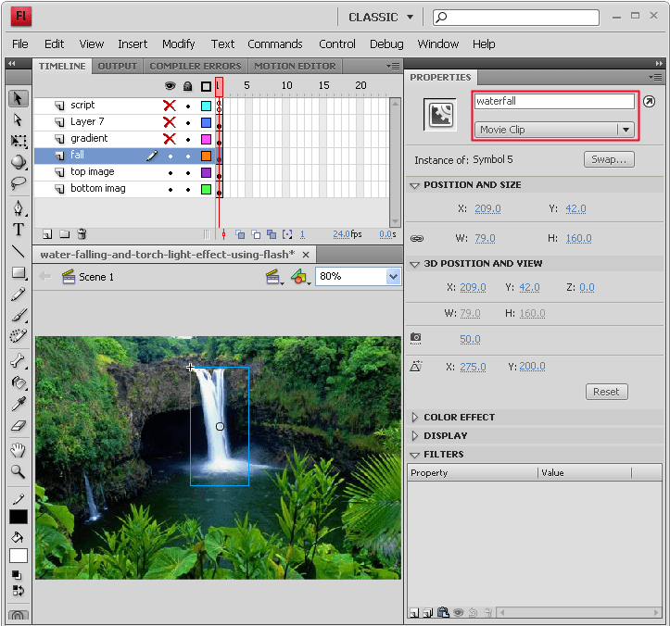Select the Selection (arrow) tool
Viewport: 670px width, 626px height.
(x=18, y=99)
